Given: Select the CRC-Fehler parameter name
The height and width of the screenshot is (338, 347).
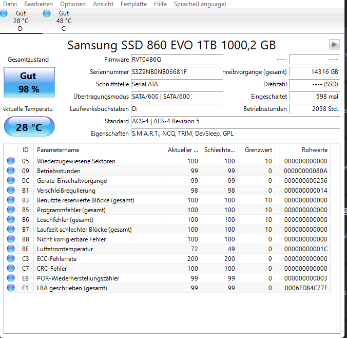Looking at the screenshot, I should tap(52, 269).
